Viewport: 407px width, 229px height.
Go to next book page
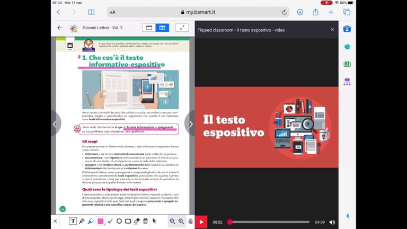[190, 124]
